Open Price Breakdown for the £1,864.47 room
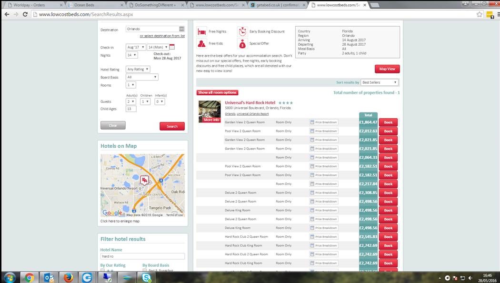The height and width of the screenshot is (283, 500). click(x=324, y=122)
